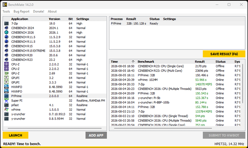Image resolution: width=248 pixels, height=148 pixels.
Task: Select the PYPrime 32B: 150.128 s process row
Action: click(177, 24)
